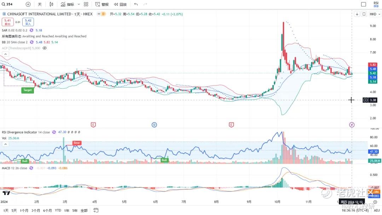Viewport: 382px width, 215px height.
Task: Click the redo arrow
Action: (x=145, y=4)
